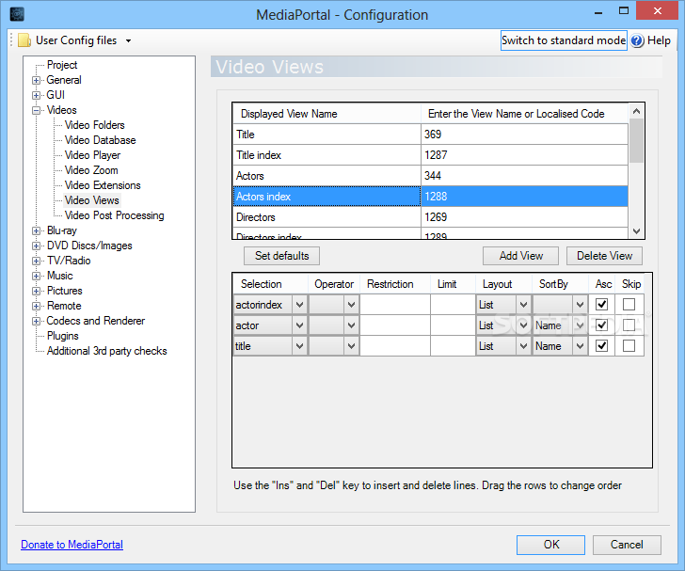This screenshot has height=571, width=685.
Task: Click the Help label in toolbar
Action: point(659,40)
